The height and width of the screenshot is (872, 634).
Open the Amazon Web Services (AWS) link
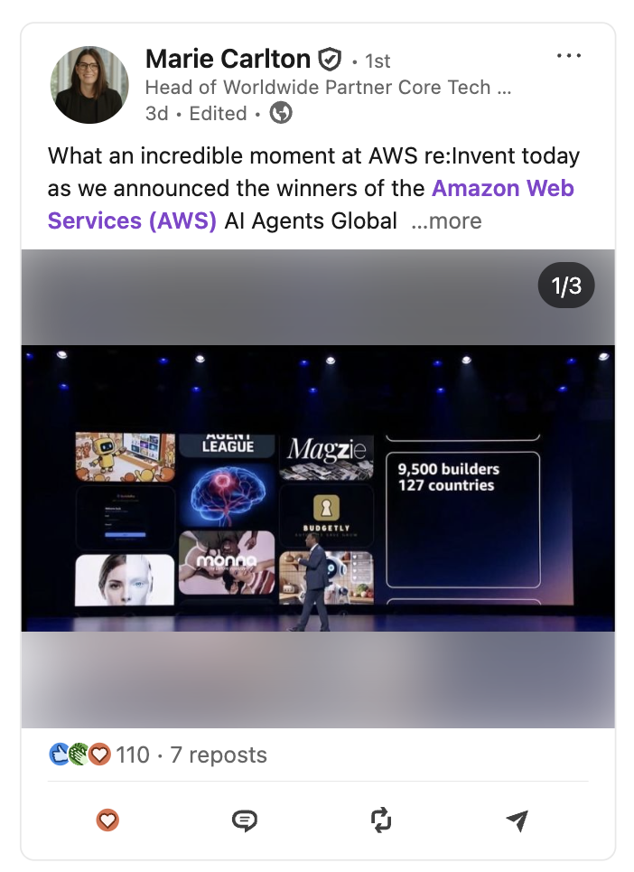point(311,204)
